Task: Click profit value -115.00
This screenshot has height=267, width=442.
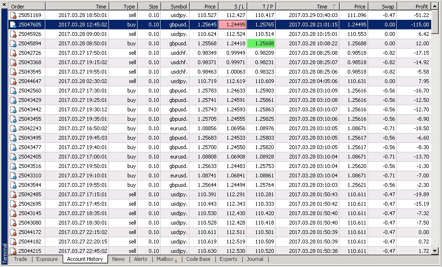Action: [420, 25]
